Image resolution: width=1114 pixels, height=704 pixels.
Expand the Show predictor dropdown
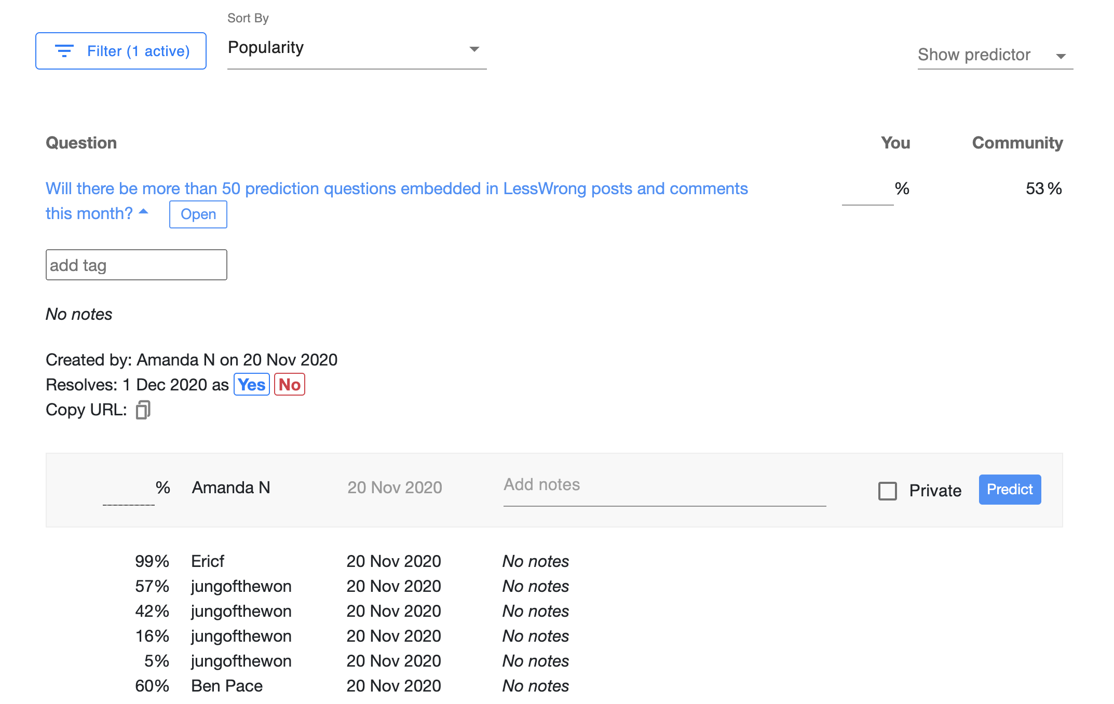pos(994,55)
